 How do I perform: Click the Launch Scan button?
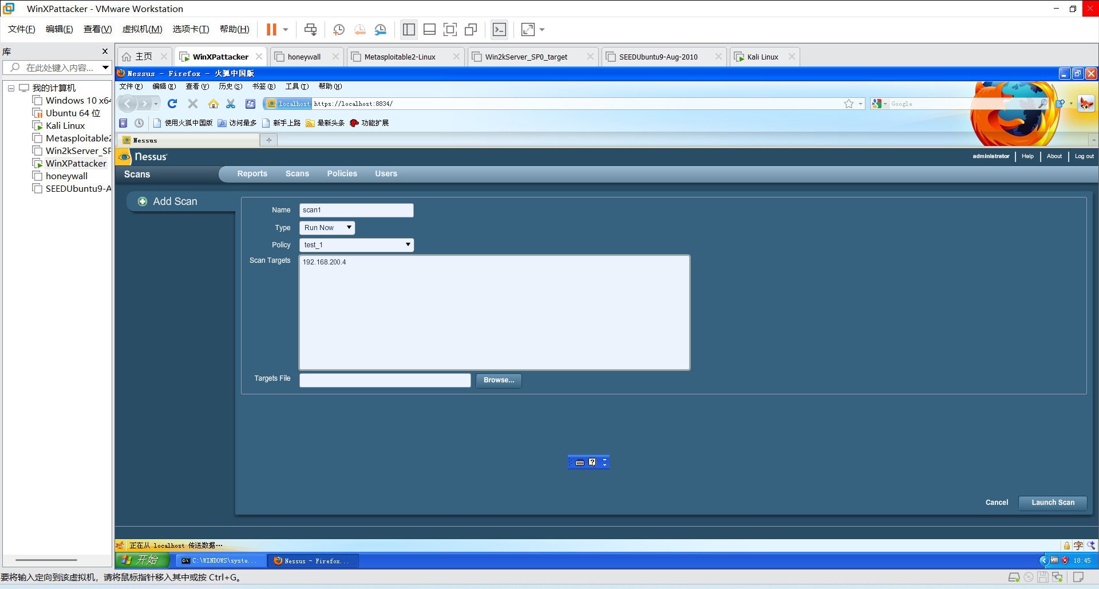pos(1053,503)
